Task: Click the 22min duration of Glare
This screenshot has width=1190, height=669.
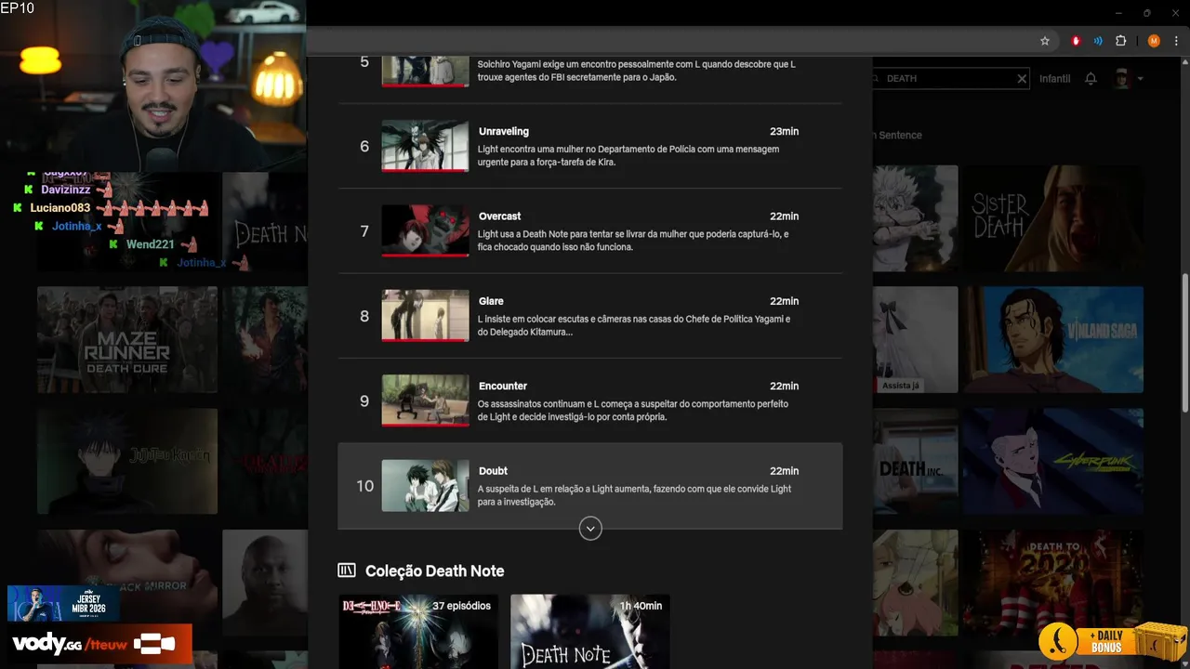Action: click(x=784, y=301)
